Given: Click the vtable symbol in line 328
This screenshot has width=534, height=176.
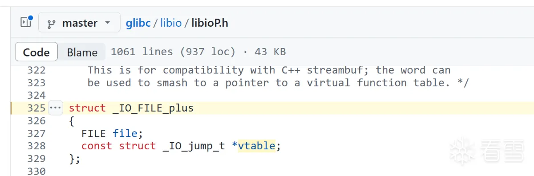Looking at the screenshot, I should (256, 146).
